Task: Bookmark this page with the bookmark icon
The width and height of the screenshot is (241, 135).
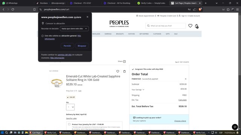Action: tap(34, 9)
